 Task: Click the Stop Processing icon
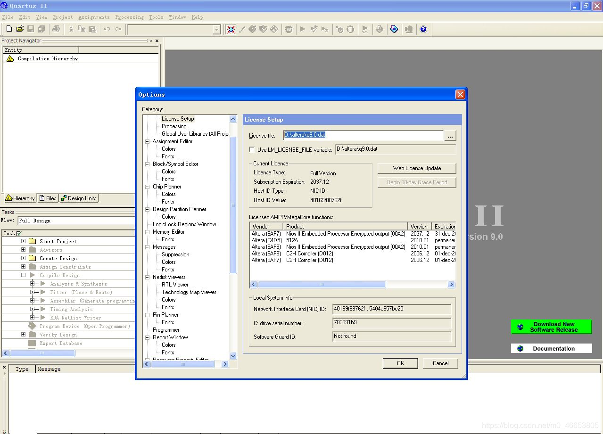289,29
